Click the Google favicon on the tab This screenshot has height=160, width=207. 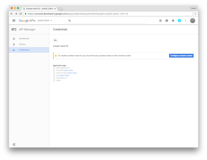click(24, 9)
